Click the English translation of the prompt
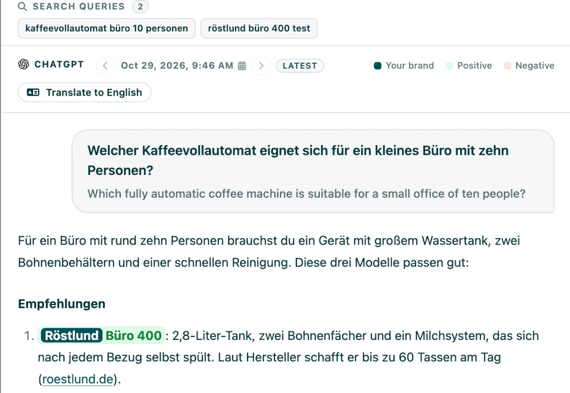This screenshot has width=570, height=393. click(x=306, y=193)
